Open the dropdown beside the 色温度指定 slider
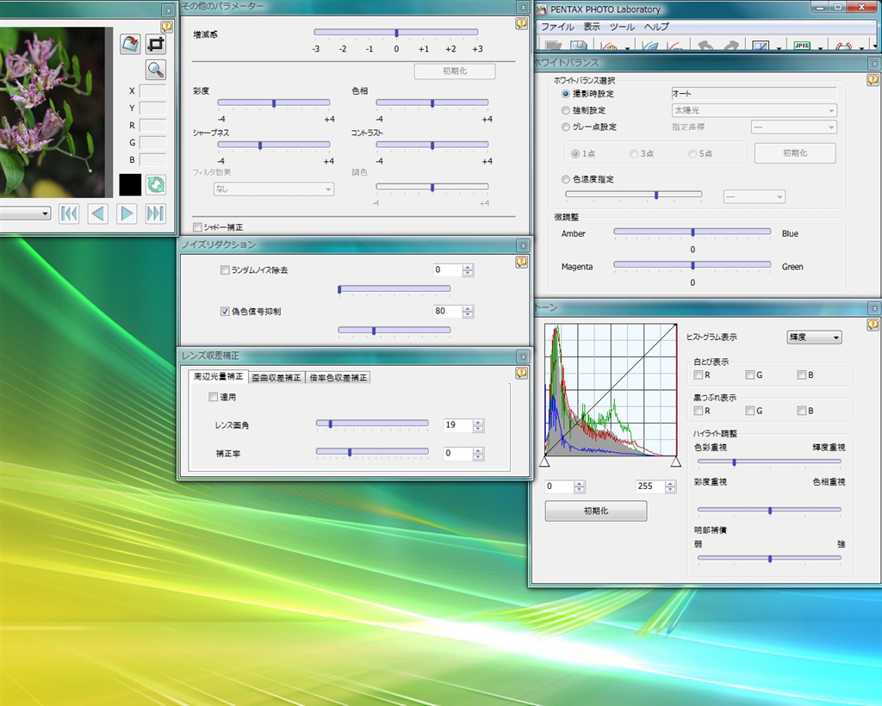The image size is (882, 706). [x=754, y=197]
